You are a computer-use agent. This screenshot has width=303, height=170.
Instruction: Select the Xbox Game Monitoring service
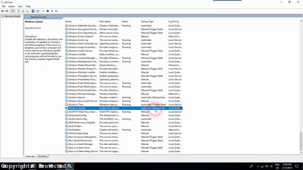[124, 141]
